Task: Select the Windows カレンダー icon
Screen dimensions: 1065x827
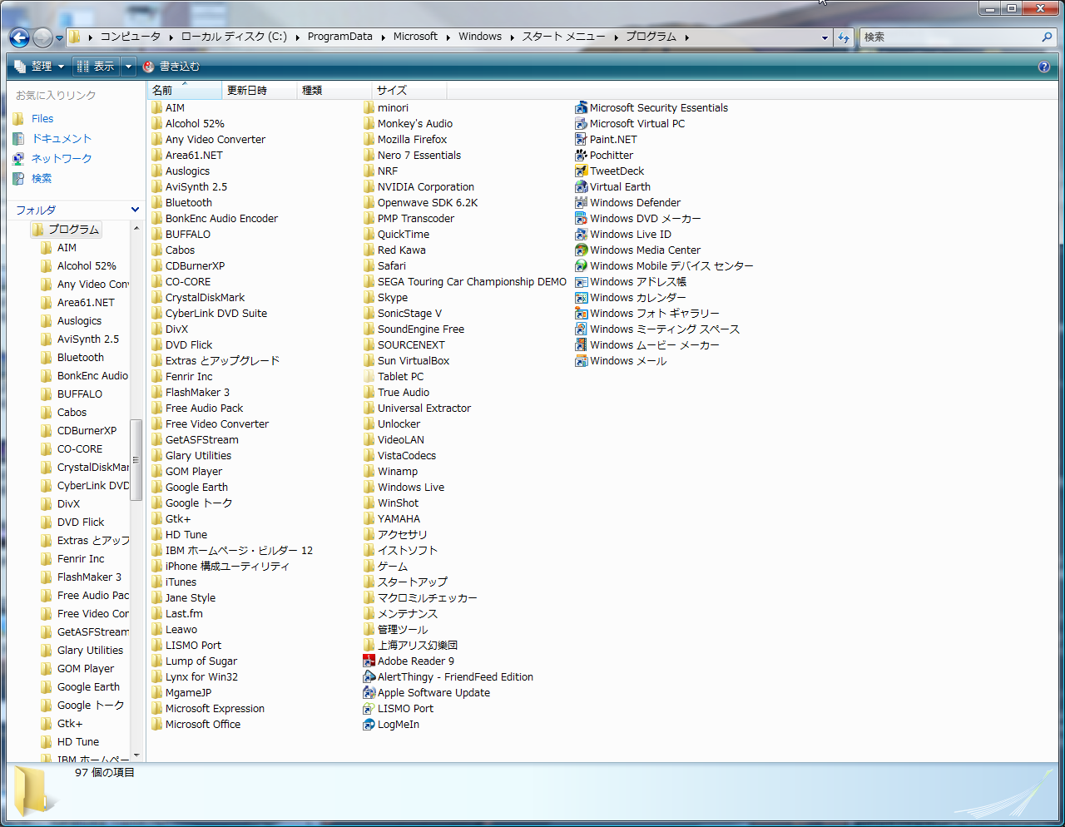Action: pos(581,298)
